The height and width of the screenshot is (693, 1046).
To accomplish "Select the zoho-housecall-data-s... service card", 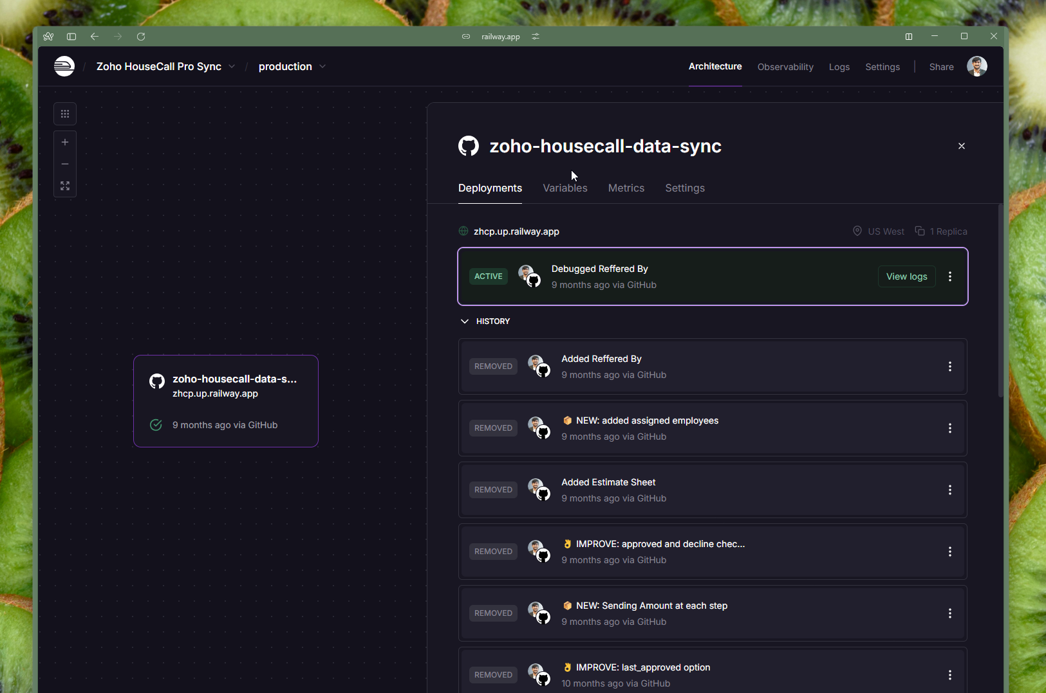I will pos(226,401).
